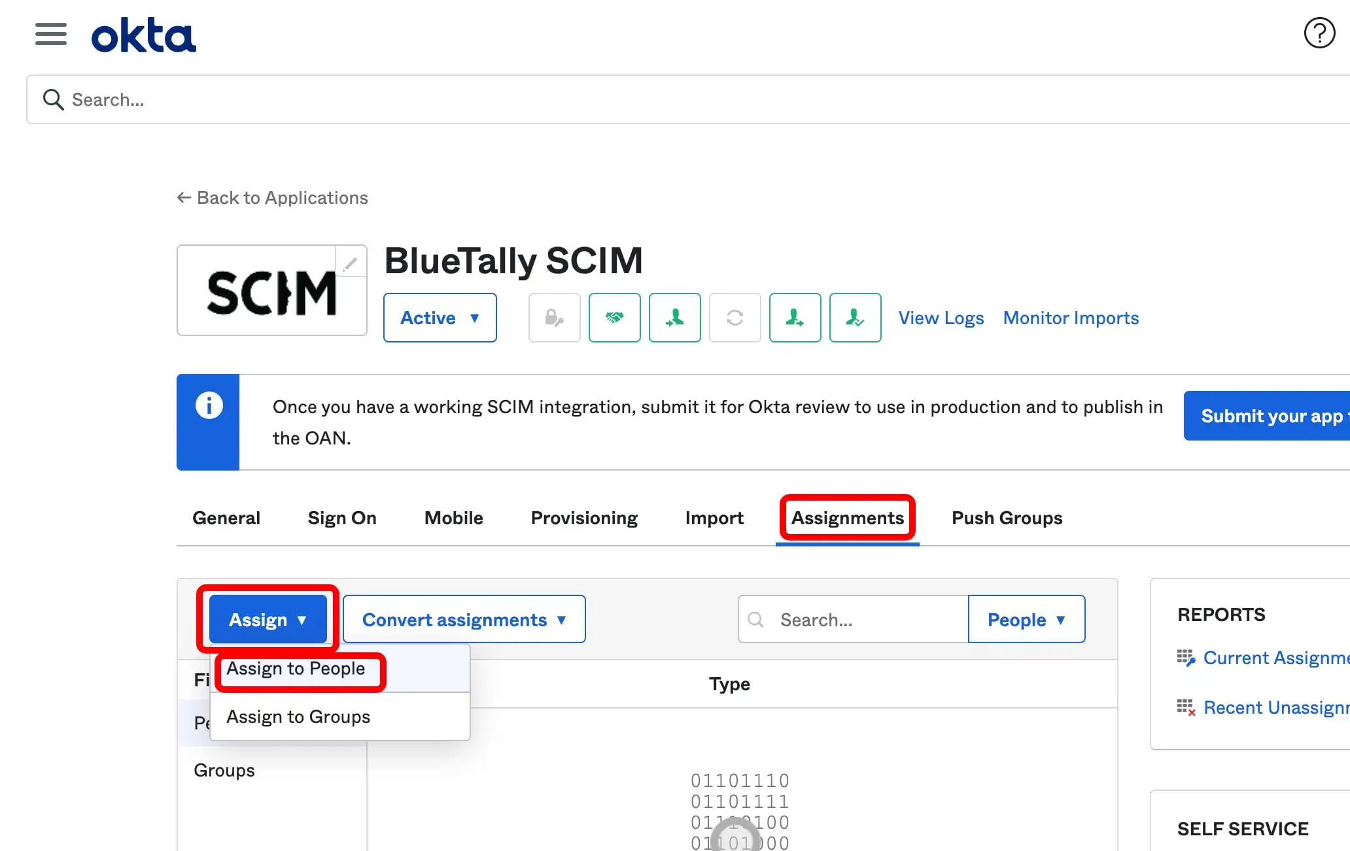Screen dimensions: 1350x851
Task: Edit the app logo with pencil icon
Action: click(351, 263)
